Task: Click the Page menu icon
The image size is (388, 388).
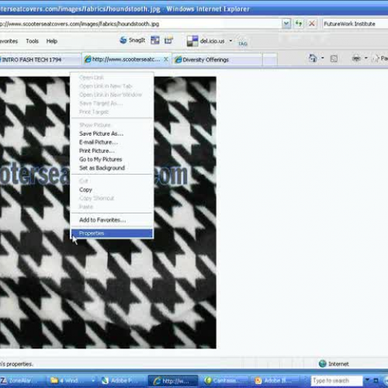Action: [376, 58]
